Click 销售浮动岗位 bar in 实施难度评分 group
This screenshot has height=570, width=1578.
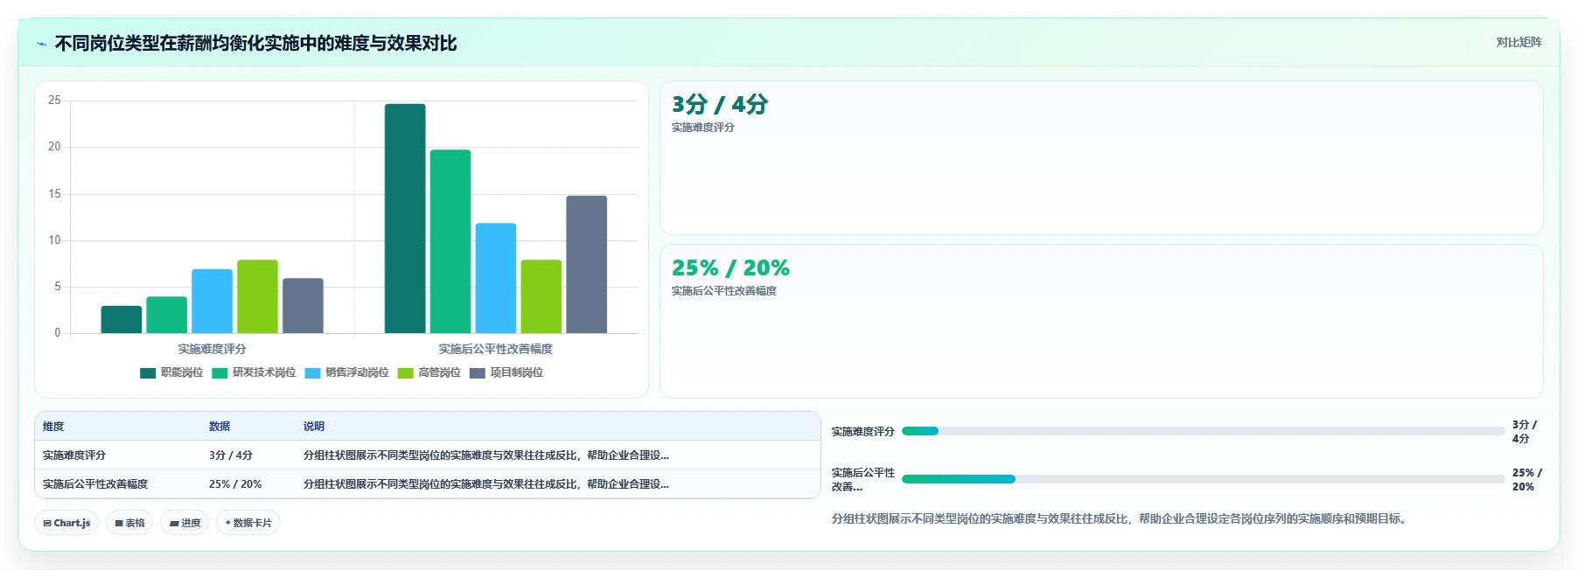click(212, 302)
